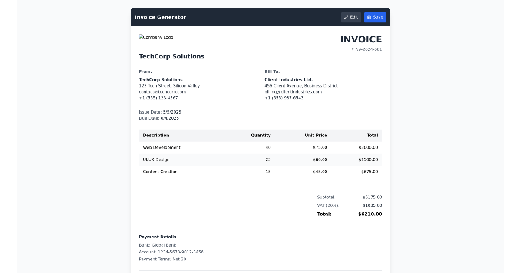Screen dimensions: 521x273
Task: Select the invoice number #INV-2024-001
Action: click(366, 49)
